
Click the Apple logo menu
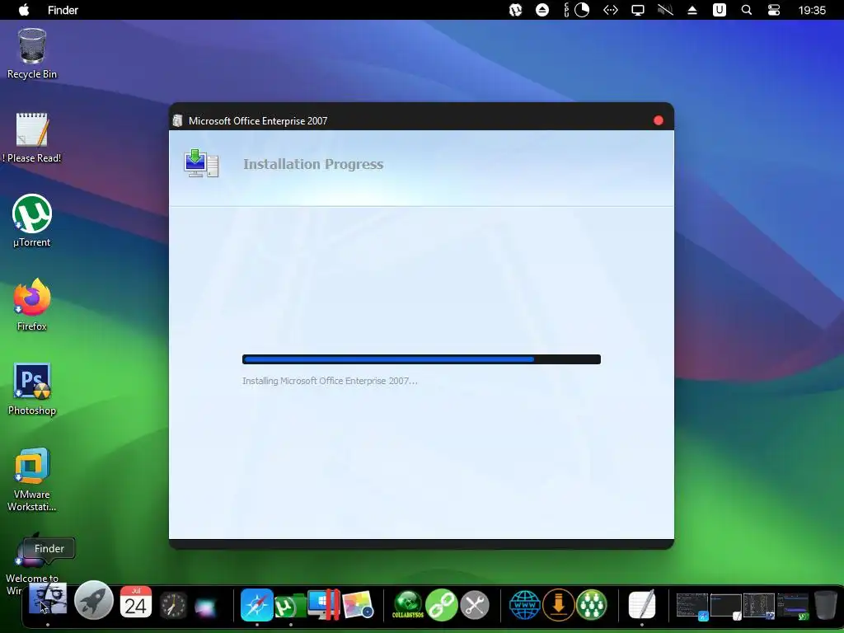(24, 10)
